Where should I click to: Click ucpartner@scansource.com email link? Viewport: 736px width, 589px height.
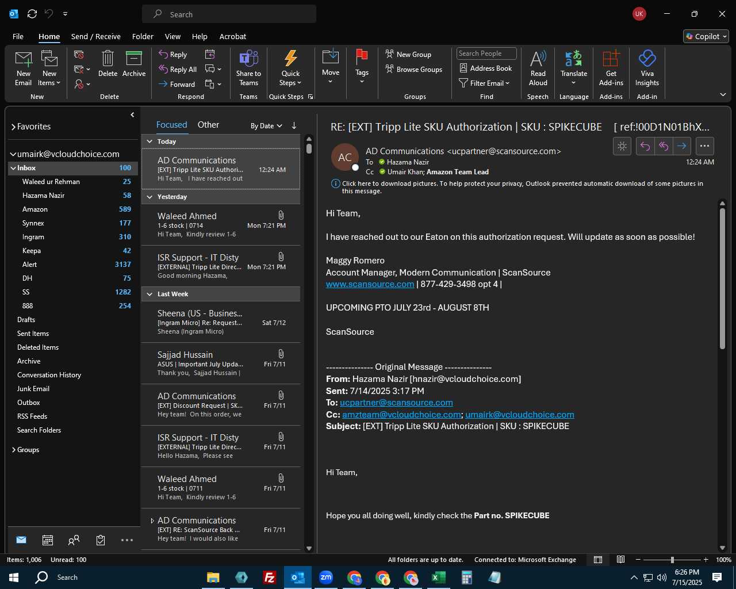(x=396, y=403)
